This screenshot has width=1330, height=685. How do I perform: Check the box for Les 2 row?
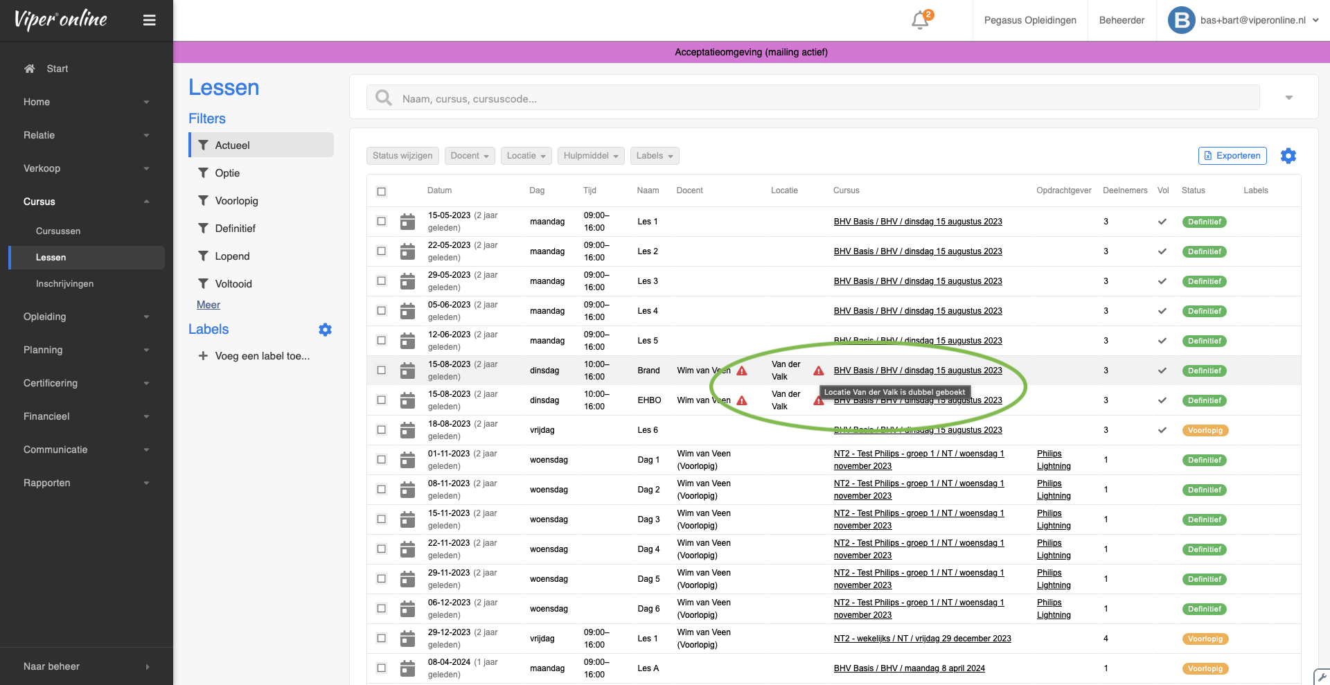(x=382, y=251)
